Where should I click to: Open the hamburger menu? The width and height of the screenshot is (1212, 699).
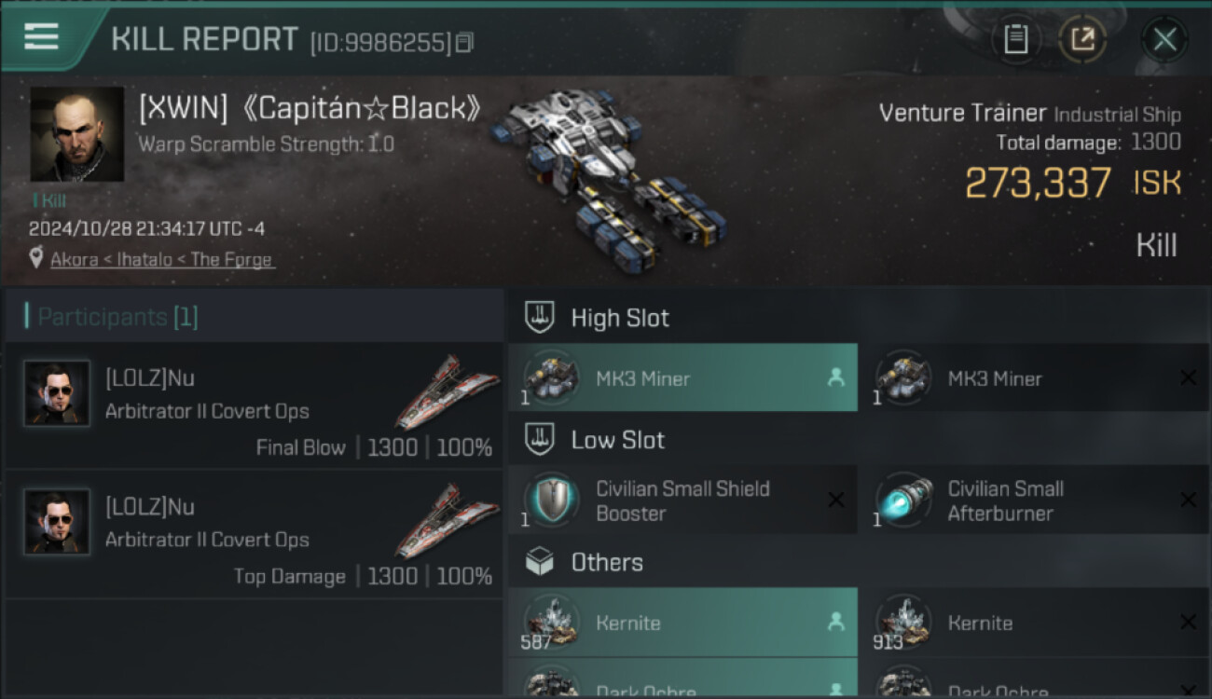[x=42, y=36]
